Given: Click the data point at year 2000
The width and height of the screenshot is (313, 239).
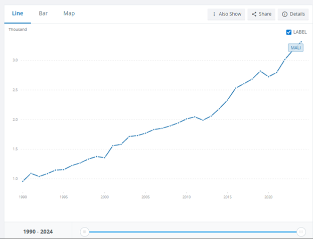Looking at the screenshot, I should [104, 157].
